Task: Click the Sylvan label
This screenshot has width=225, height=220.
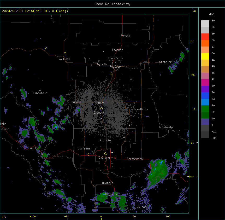Action: click(x=102, y=64)
